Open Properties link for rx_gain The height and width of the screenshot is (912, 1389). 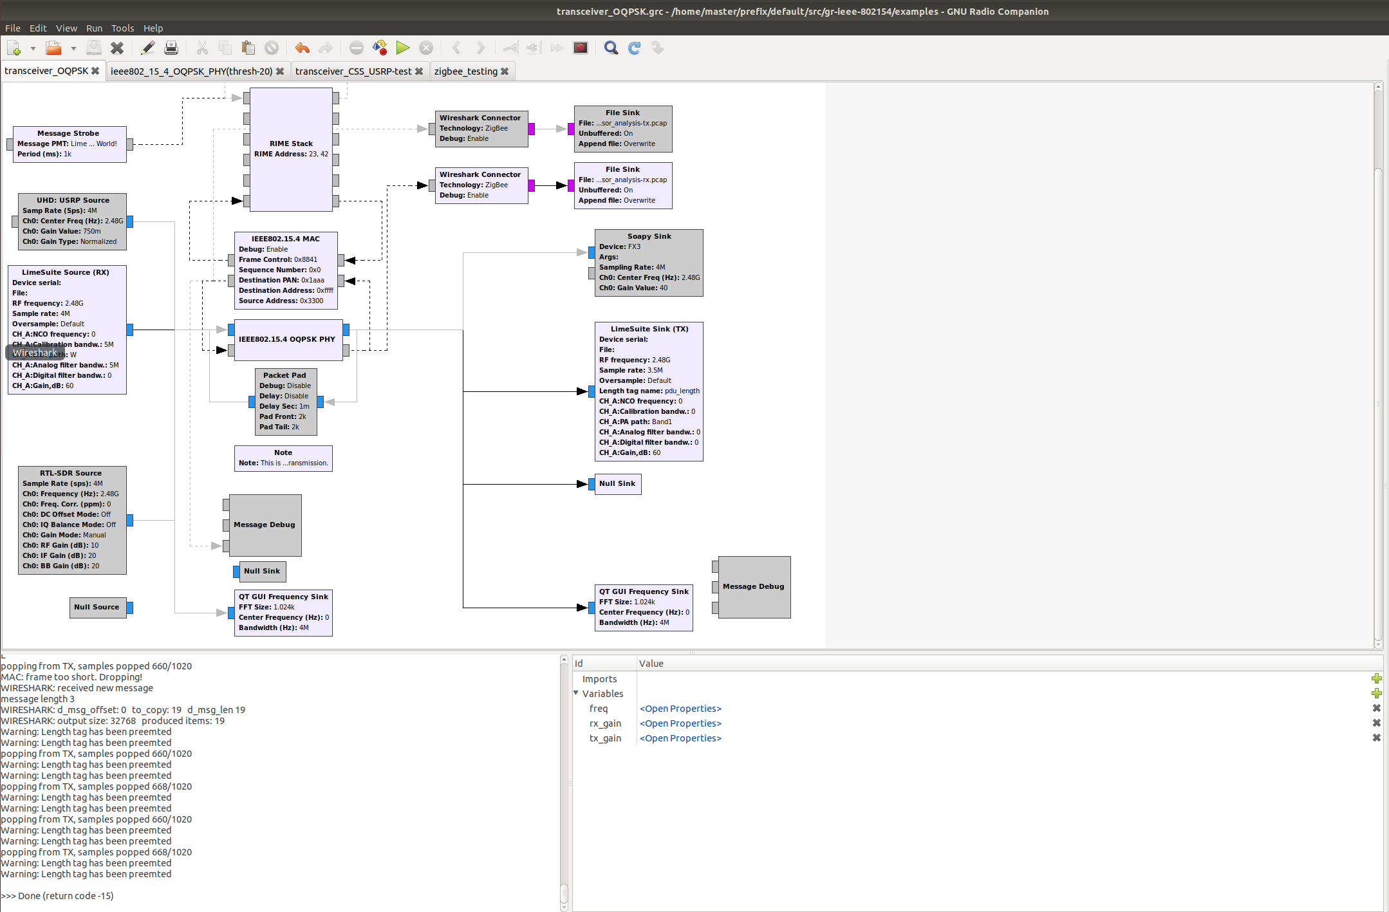point(680,723)
